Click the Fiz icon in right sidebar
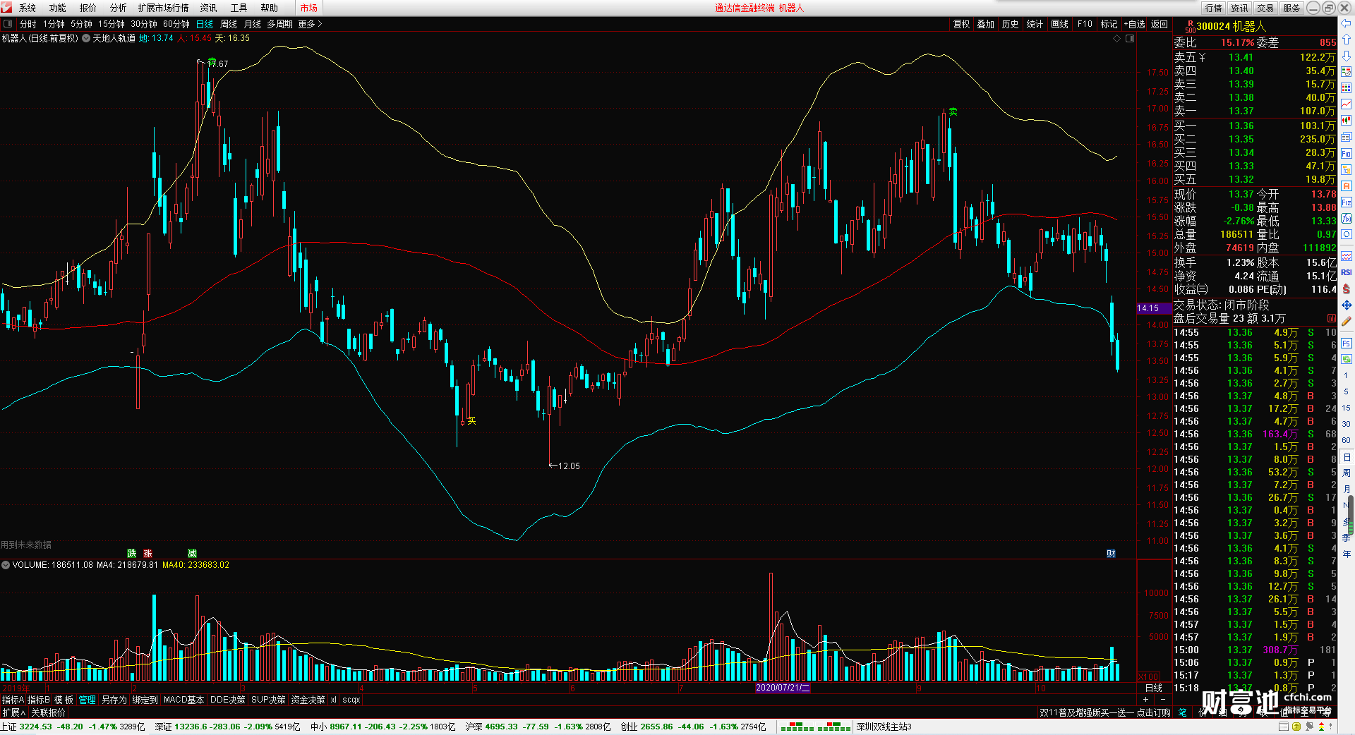 click(x=1347, y=202)
